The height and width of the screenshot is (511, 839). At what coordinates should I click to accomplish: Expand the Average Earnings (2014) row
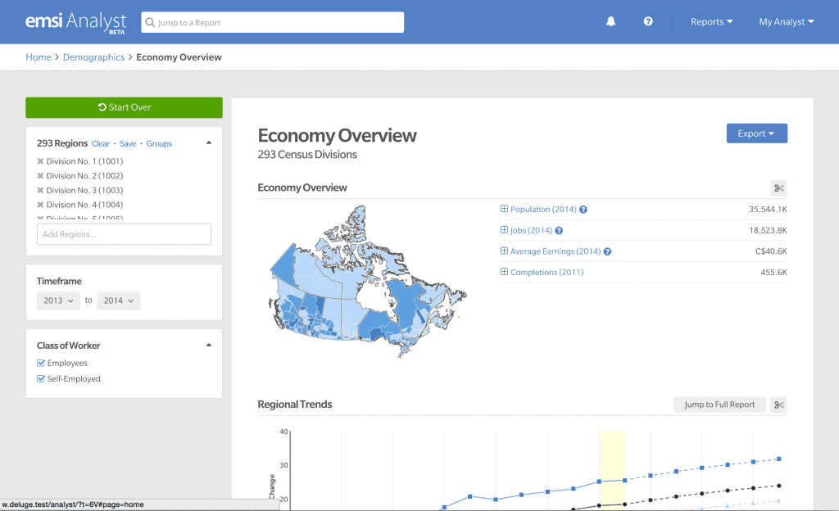[504, 251]
